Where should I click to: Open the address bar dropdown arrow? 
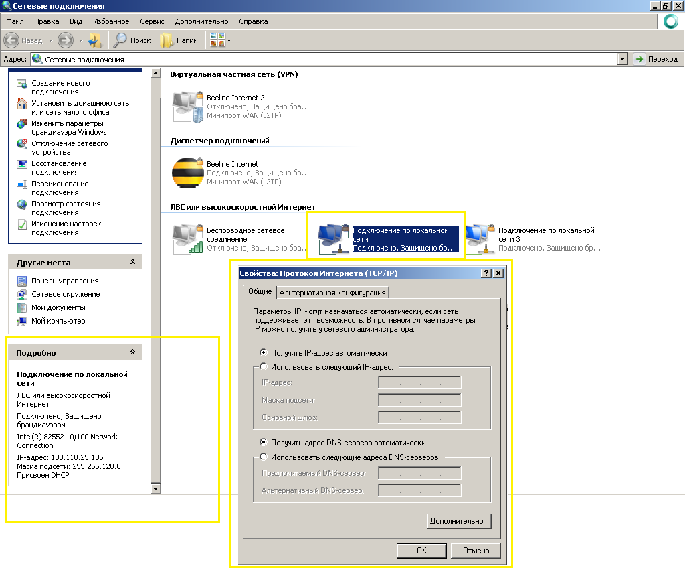623,59
